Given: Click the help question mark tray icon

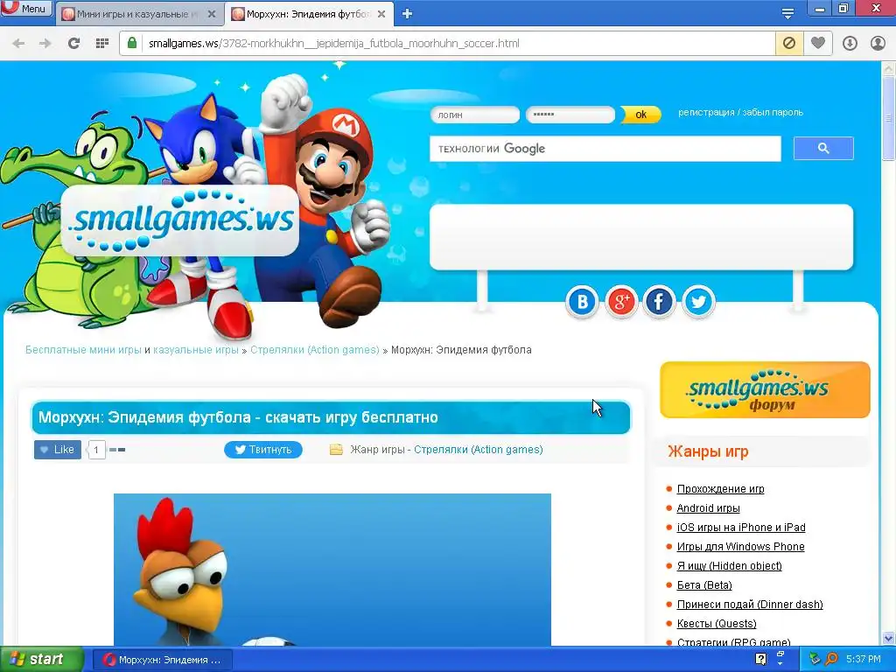Looking at the screenshot, I should (x=760, y=660).
